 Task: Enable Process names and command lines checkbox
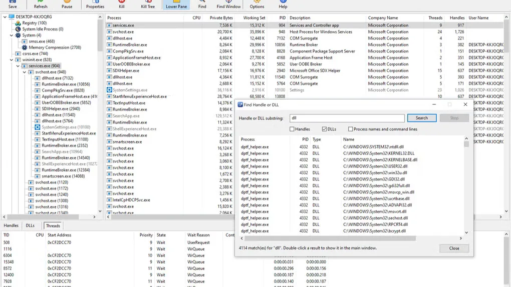click(350, 129)
